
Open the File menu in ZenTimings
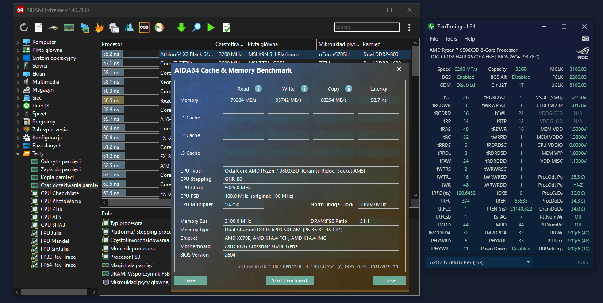coord(434,39)
